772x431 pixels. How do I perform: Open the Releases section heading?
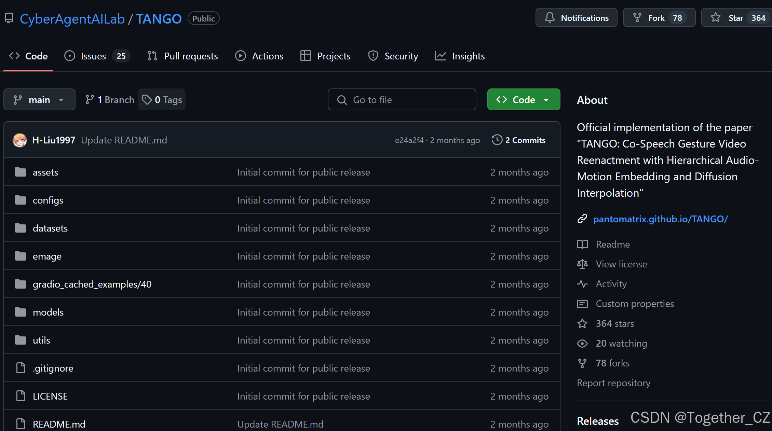598,421
